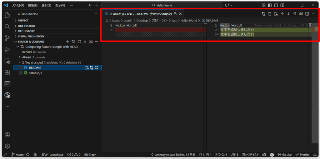This screenshot has height=159, width=320.
Task: Click Go Live in status bar
Action: tap(285, 155)
